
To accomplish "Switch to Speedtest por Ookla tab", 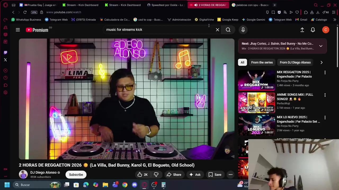I will (166, 5).
